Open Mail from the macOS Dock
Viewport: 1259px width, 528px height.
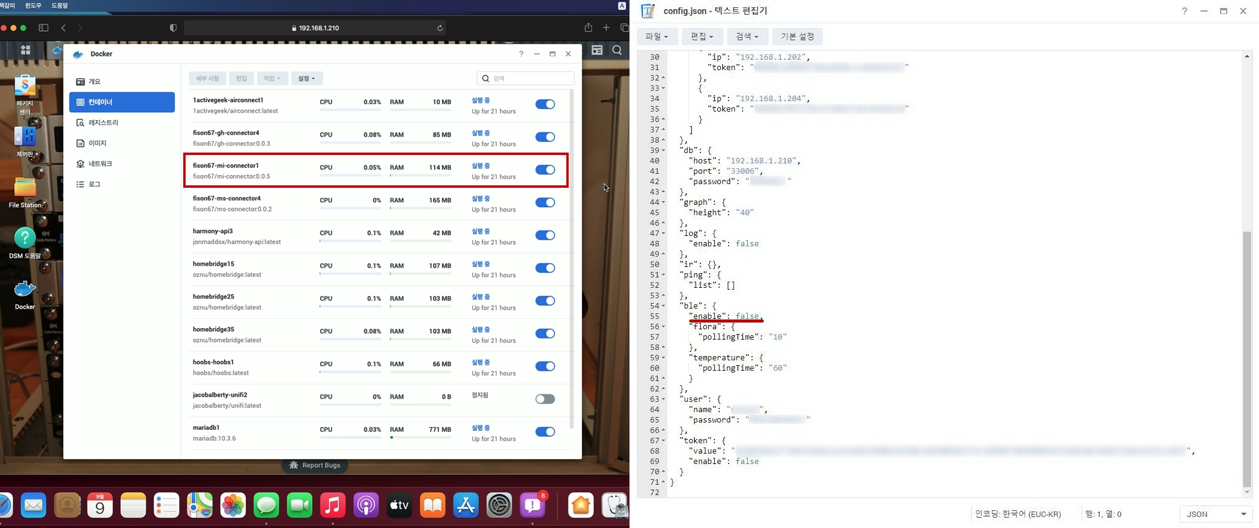34,505
